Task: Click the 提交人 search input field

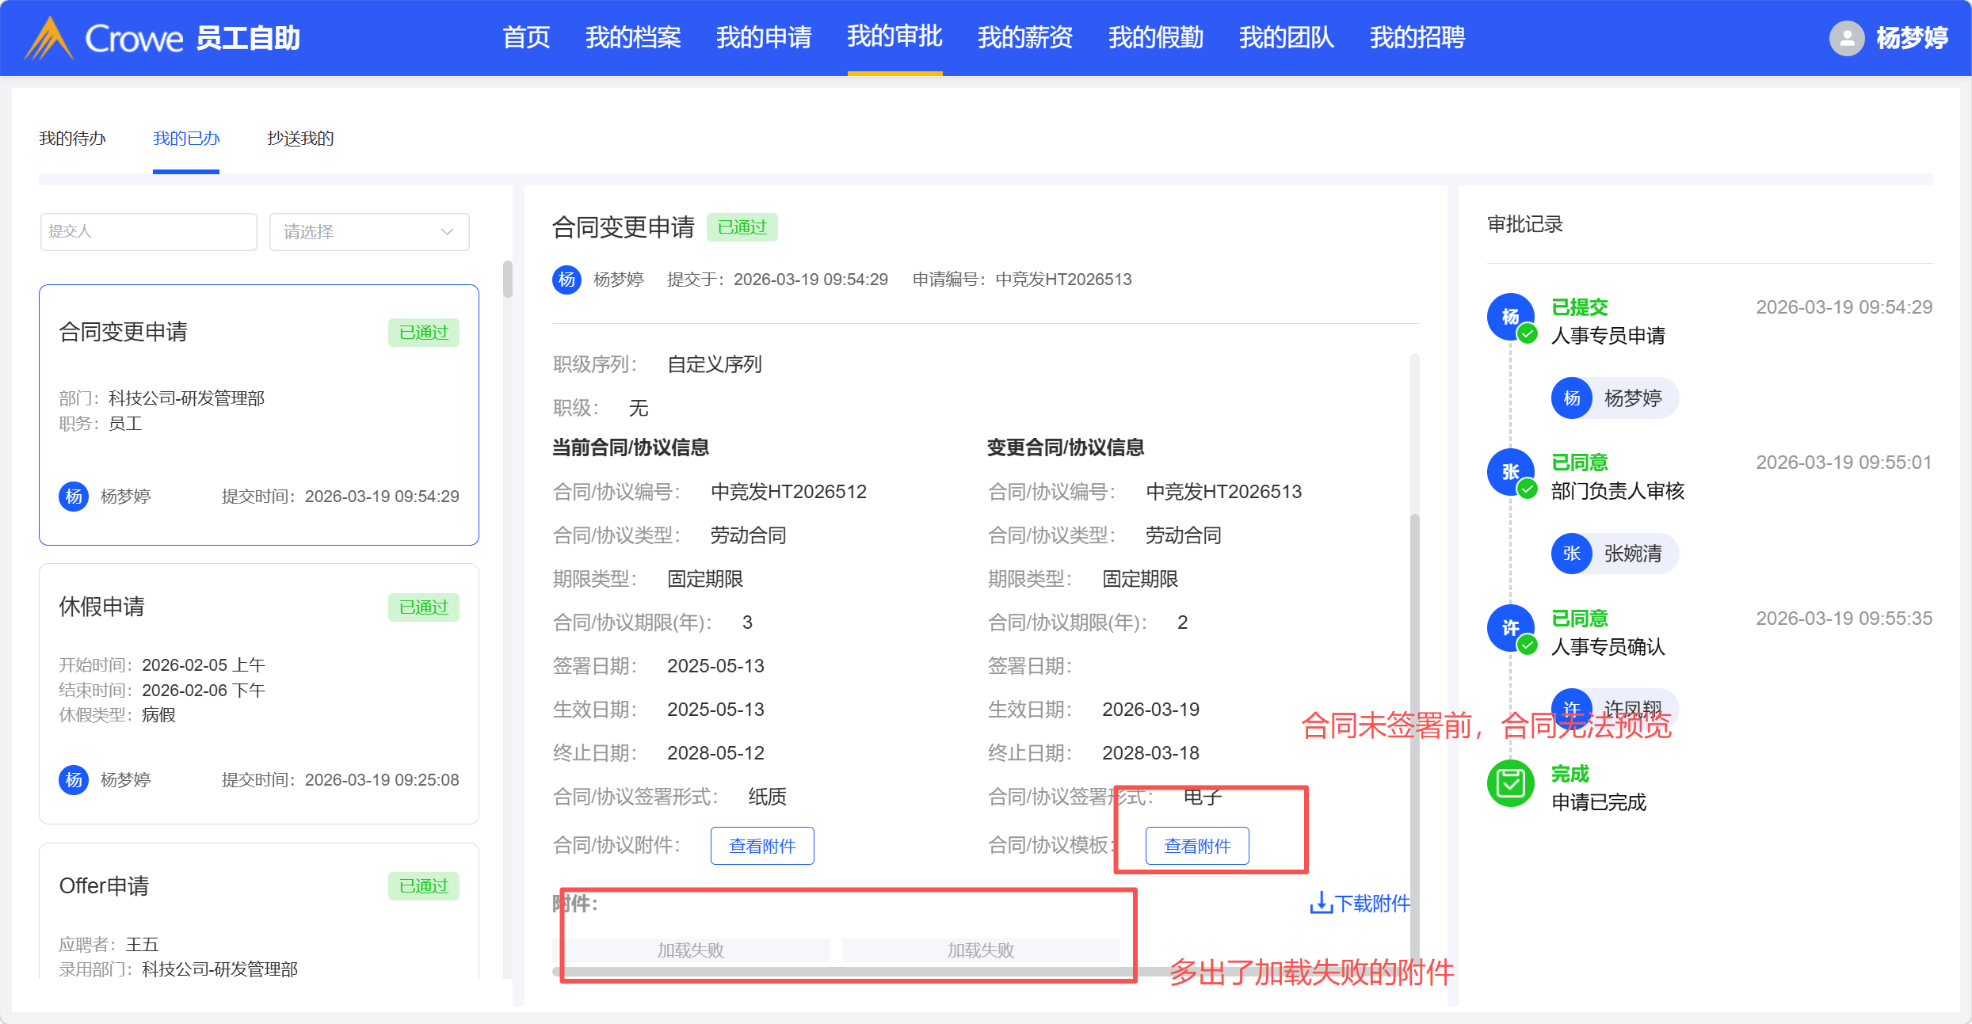Action: coord(148,232)
